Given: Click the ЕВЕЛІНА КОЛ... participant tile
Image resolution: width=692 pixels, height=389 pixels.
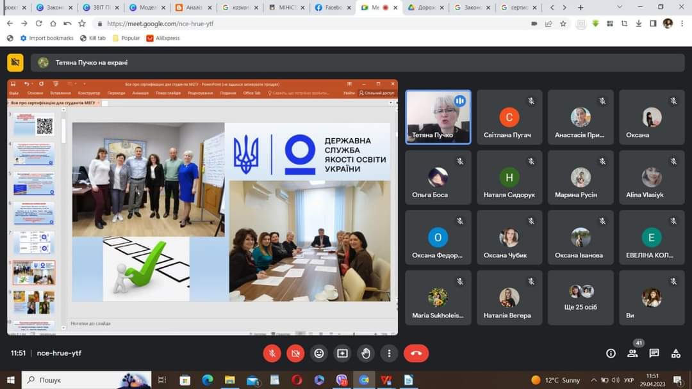Looking at the screenshot, I should coord(652,237).
